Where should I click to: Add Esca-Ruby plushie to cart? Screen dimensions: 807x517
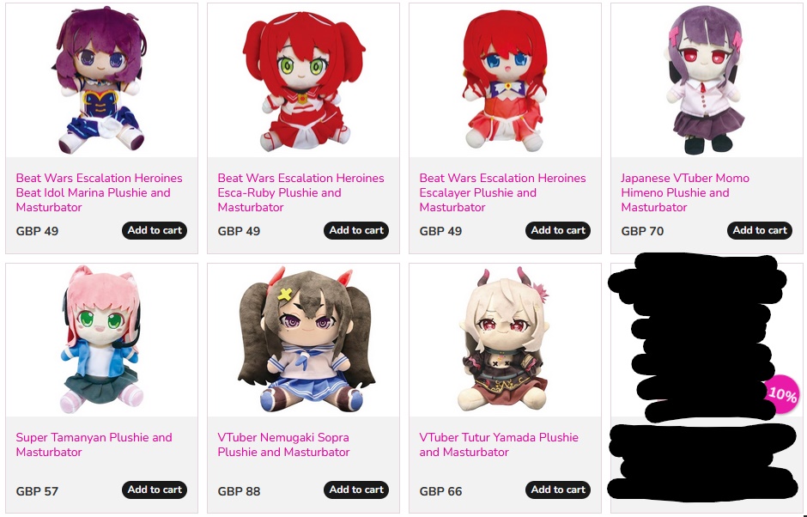pyautogui.click(x=356, y=231)
